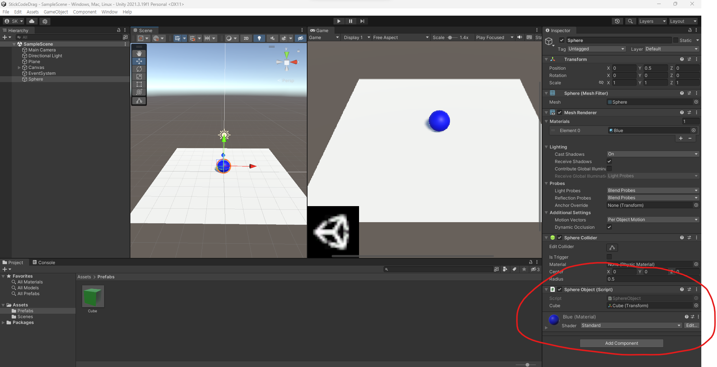Open the Layers dropdown

652,21
